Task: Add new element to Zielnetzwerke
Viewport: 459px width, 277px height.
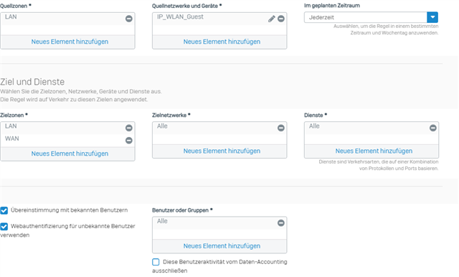Action: (x=222, y=151)
